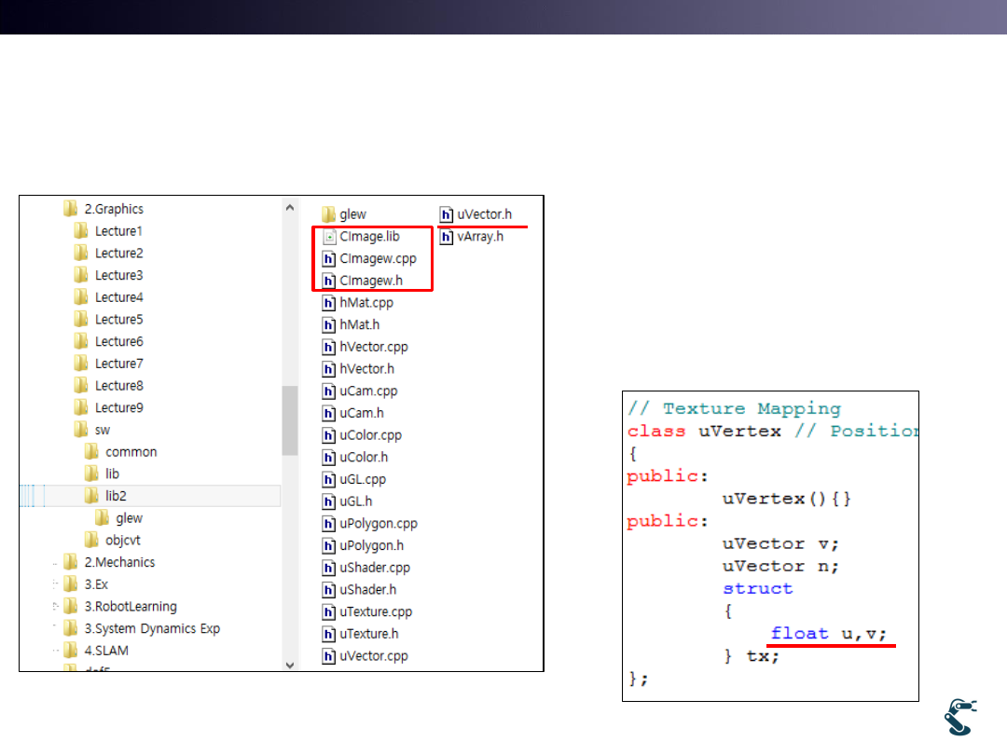Select the uPolygon.h file icon

(328, 546)
